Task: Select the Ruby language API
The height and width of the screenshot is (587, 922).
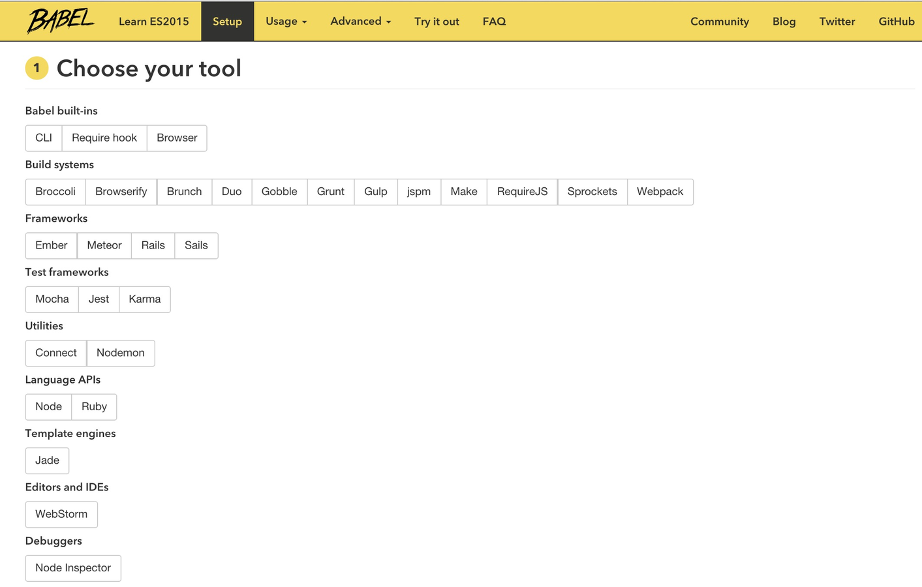Action: tap(94, 407)
